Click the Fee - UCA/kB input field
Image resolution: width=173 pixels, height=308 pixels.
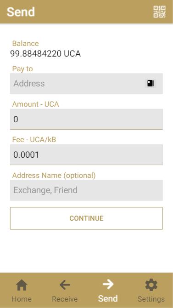86,154
